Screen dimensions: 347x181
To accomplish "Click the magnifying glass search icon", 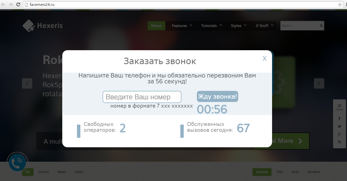I will pos(321,25).
